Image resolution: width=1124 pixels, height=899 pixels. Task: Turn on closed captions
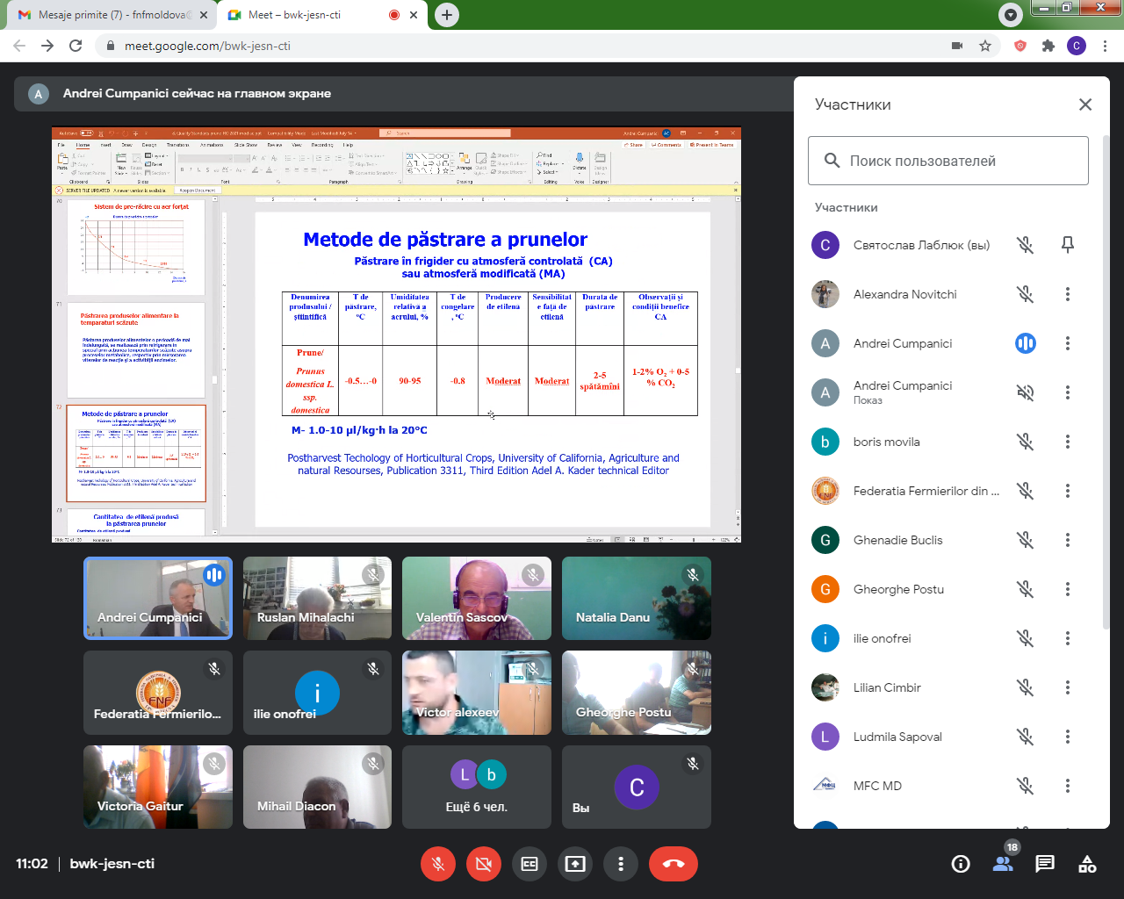tap(530, 864)
